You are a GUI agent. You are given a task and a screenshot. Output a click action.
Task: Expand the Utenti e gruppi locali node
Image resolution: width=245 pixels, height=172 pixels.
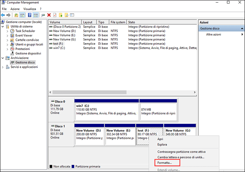click(7, 45)
